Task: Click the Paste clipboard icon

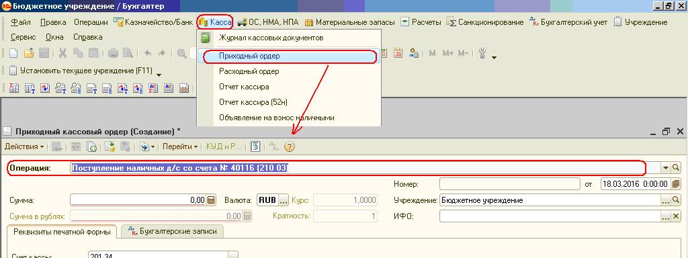Action: 93,53
